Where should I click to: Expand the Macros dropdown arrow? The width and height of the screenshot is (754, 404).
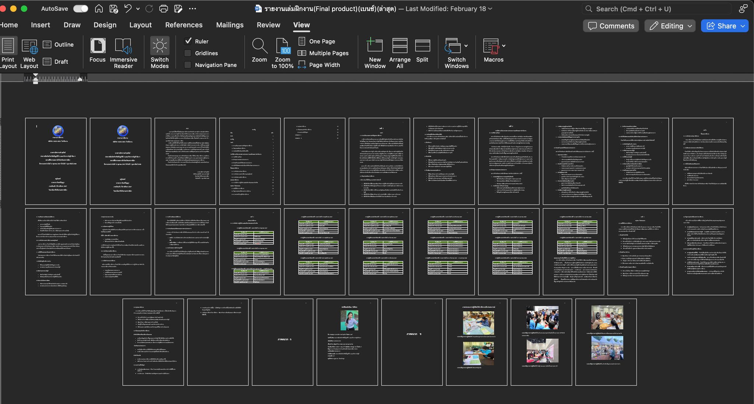click(x=504, y=46)
